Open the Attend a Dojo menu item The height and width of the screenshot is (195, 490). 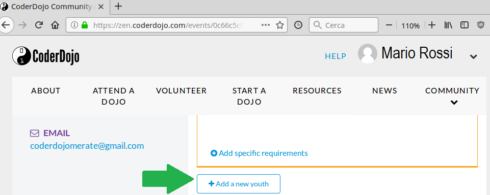[x=113, y=96]
